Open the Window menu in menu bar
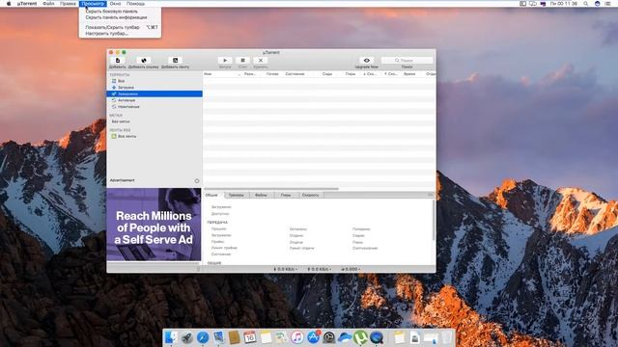 pyautogui.click(x=116, y=4)
